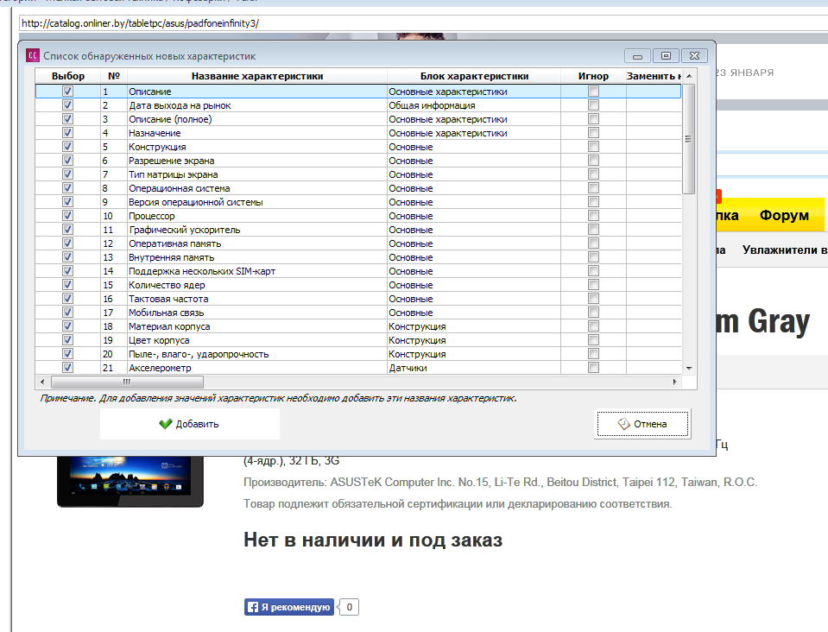The width and height of the screenshot is (828, 632).
Task: Tick Игнор checkbox for Оперативная память row
Action: coord(593,243)
